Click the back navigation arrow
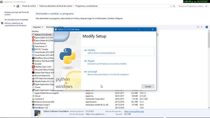This screenshot has height=118, width=210. point(3,6)
